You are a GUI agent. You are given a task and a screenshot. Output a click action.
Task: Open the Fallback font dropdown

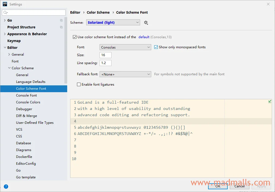tap(125, 74)
